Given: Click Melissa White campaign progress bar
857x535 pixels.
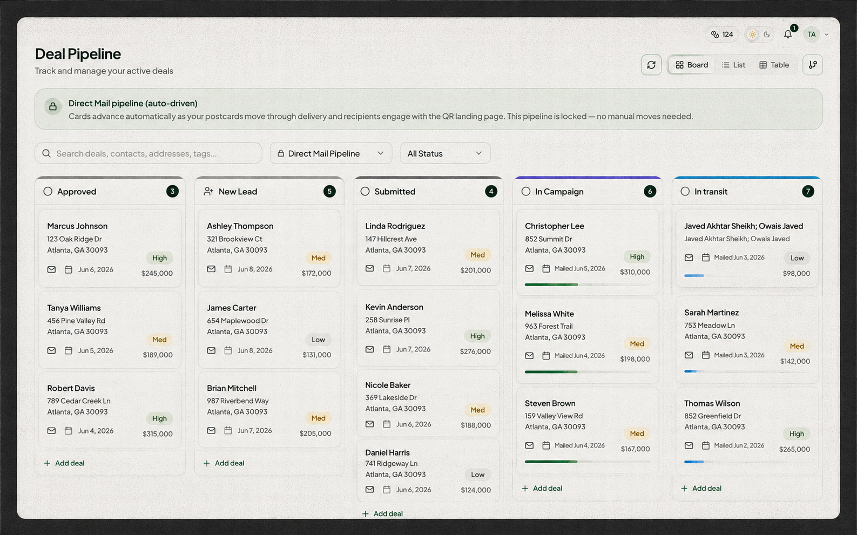Looking at the screenshot, I should point(588,371).
